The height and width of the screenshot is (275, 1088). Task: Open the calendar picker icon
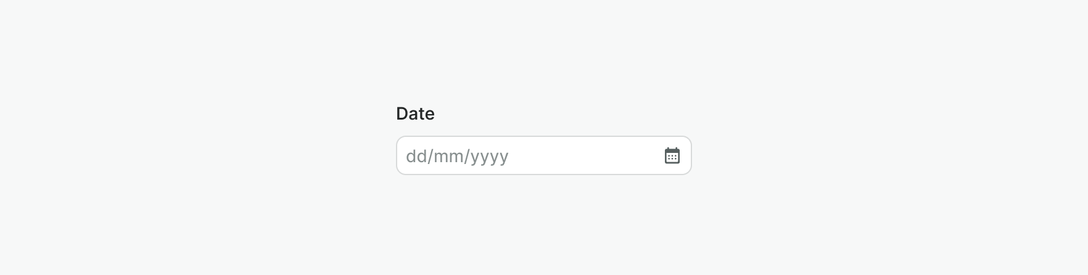pyautogui.click(x=672, y=155)
